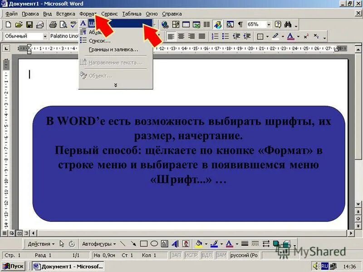This screenshot has width=363, height=272.
Task: Click the Insert Table icon
Action: 186,24
